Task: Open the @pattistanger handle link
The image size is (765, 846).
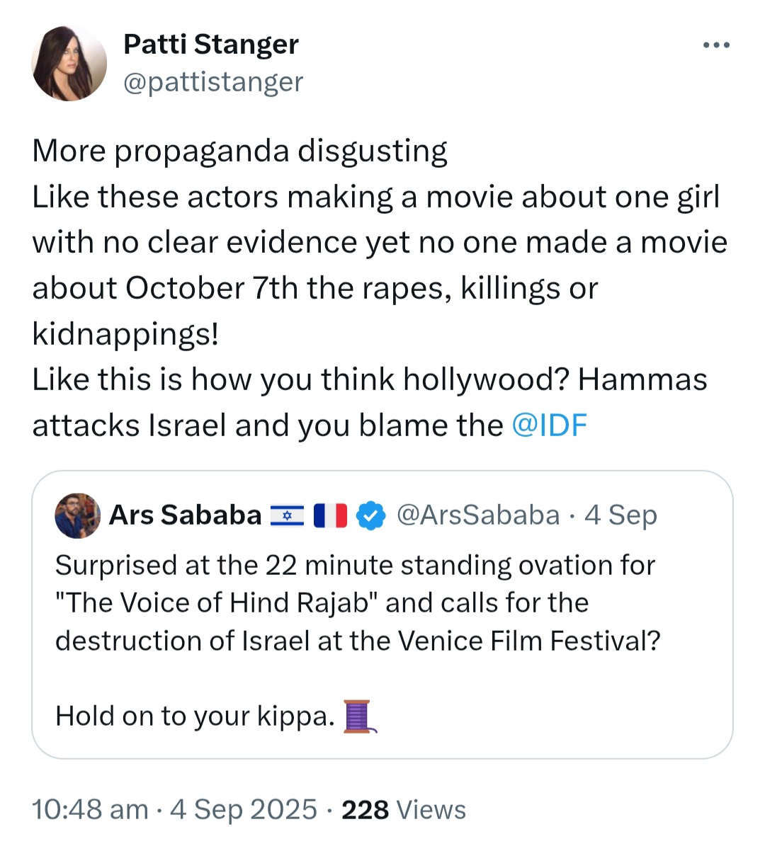Action: [x=213, y=82]
